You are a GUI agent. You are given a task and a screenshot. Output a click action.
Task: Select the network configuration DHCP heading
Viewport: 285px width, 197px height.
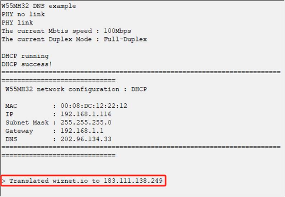[x=76, y=89]
